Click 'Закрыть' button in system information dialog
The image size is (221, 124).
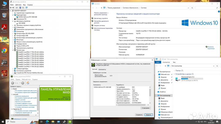(149, 115)
